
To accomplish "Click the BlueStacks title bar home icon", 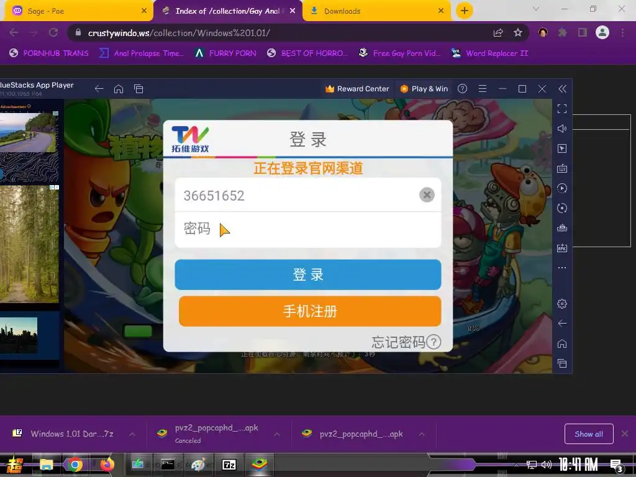I will (x=119, y=89).
